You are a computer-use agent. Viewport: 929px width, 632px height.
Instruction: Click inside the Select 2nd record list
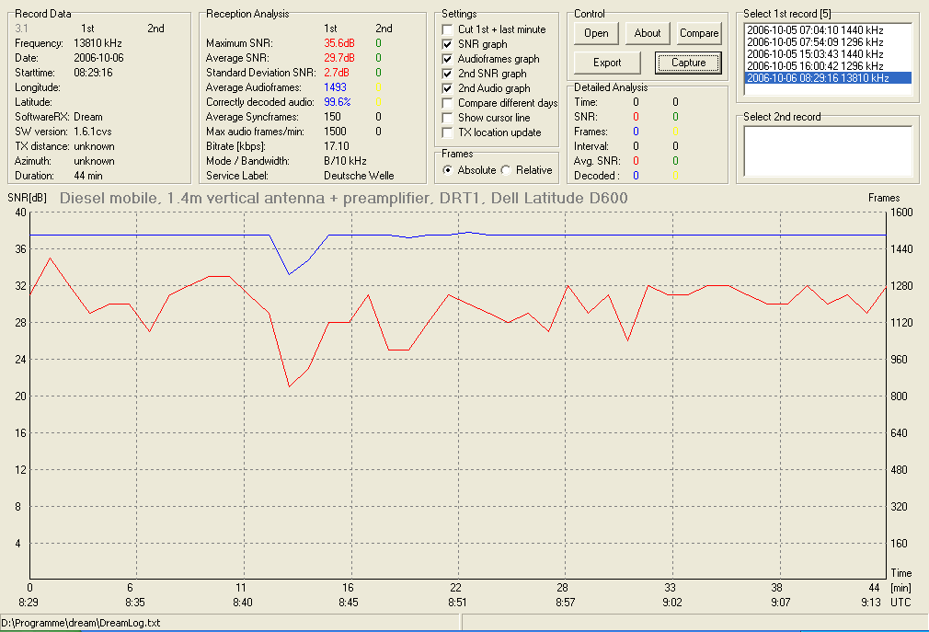pyautogui.click(x=828, y=151)
